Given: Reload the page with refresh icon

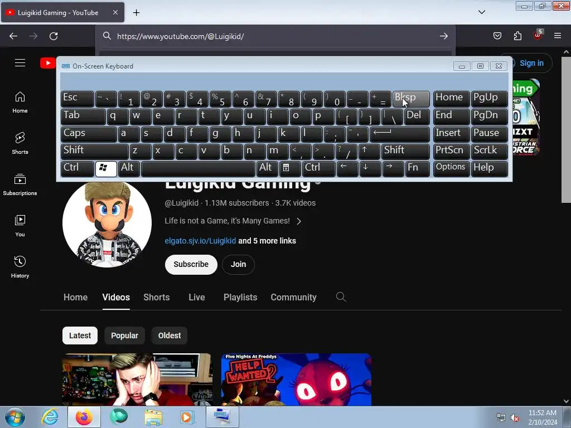Looking at the screenshot, I should (54, 36).
